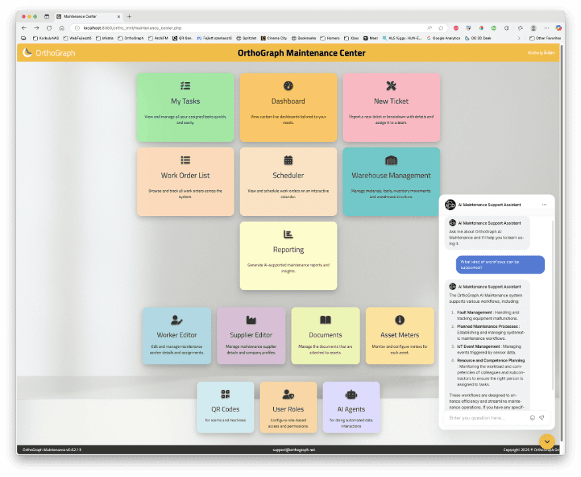Send the chat message with paper-plane icon
581x477 pixels.
(542, 418)
